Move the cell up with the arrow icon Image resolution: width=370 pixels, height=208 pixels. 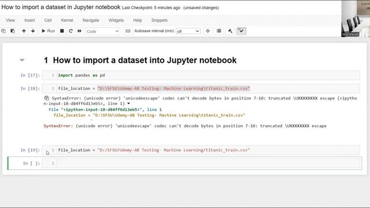pyautogui.click(x=24, y=31)
